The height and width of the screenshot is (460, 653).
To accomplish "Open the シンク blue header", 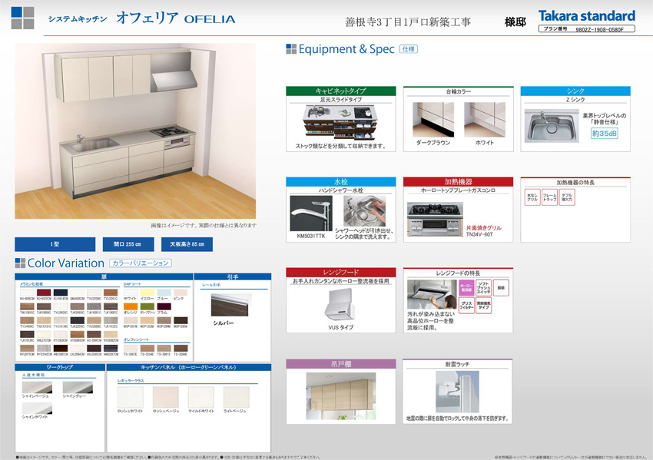I will point(575,91).
